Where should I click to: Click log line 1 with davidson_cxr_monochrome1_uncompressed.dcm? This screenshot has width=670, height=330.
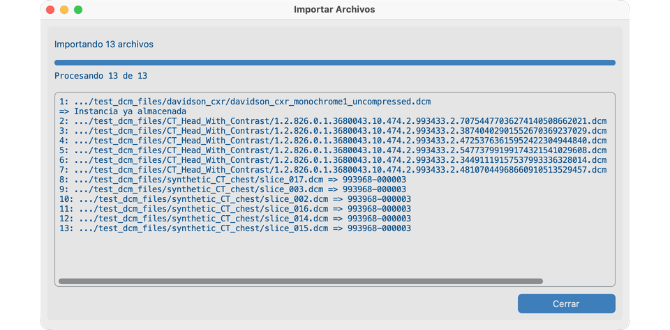tap(245, 102)
